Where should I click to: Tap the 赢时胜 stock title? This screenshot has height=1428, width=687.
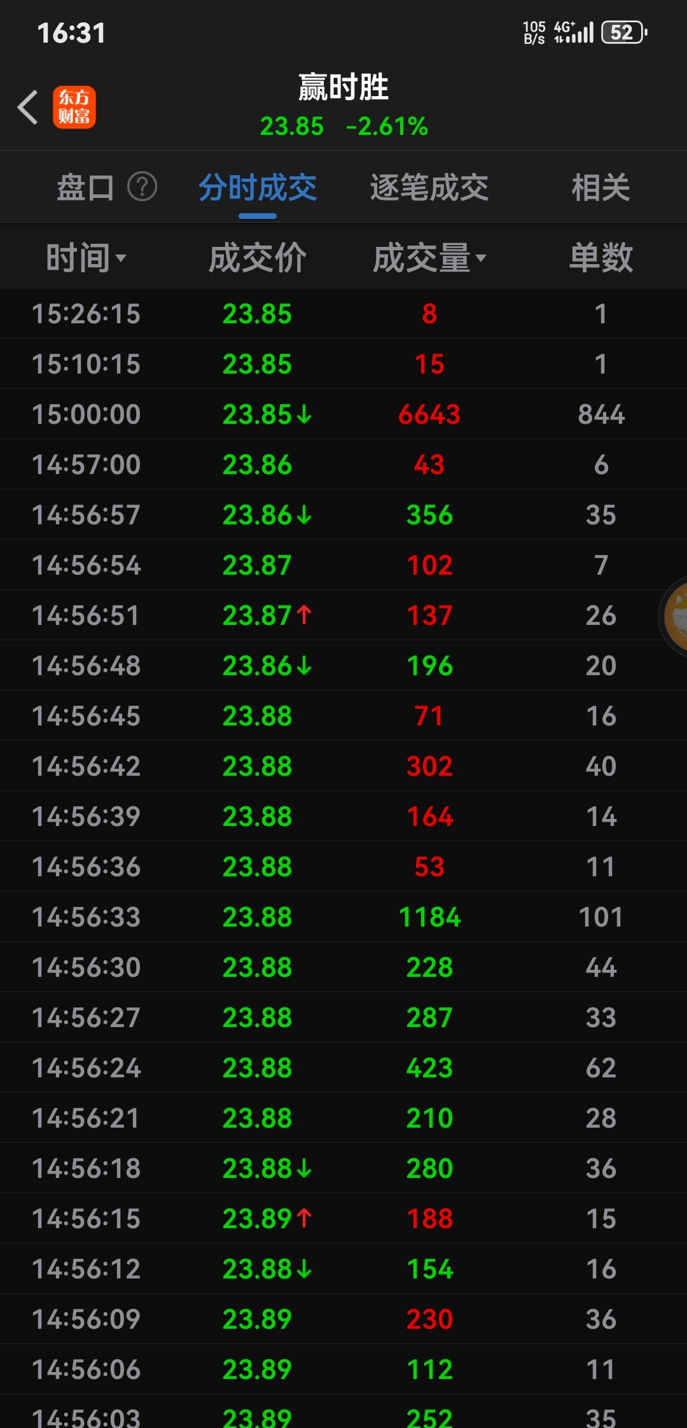tap(343, 87)
